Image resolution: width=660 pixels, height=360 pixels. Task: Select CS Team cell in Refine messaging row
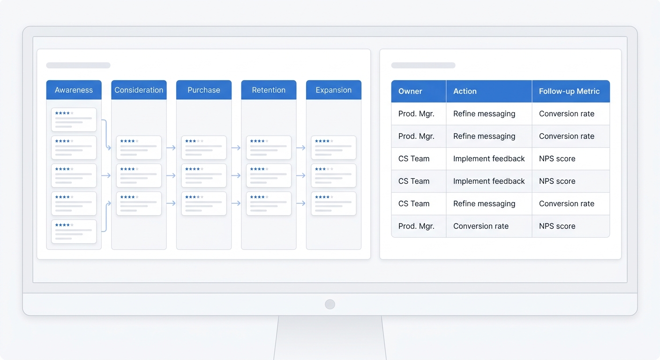coord(419,204)
